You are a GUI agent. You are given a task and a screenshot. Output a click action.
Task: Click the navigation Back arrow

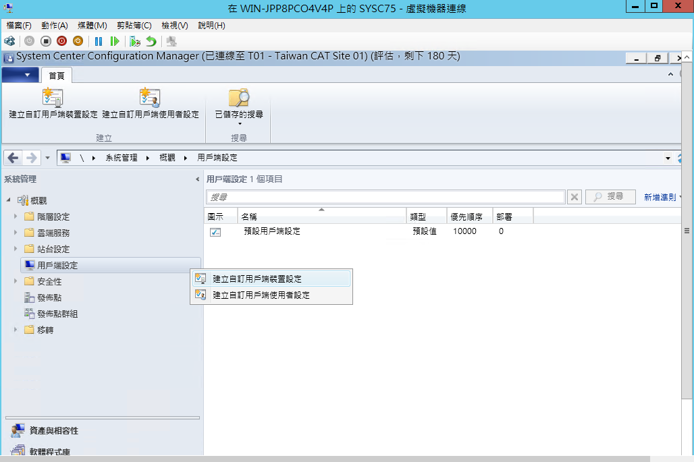[x=14, y=157]
